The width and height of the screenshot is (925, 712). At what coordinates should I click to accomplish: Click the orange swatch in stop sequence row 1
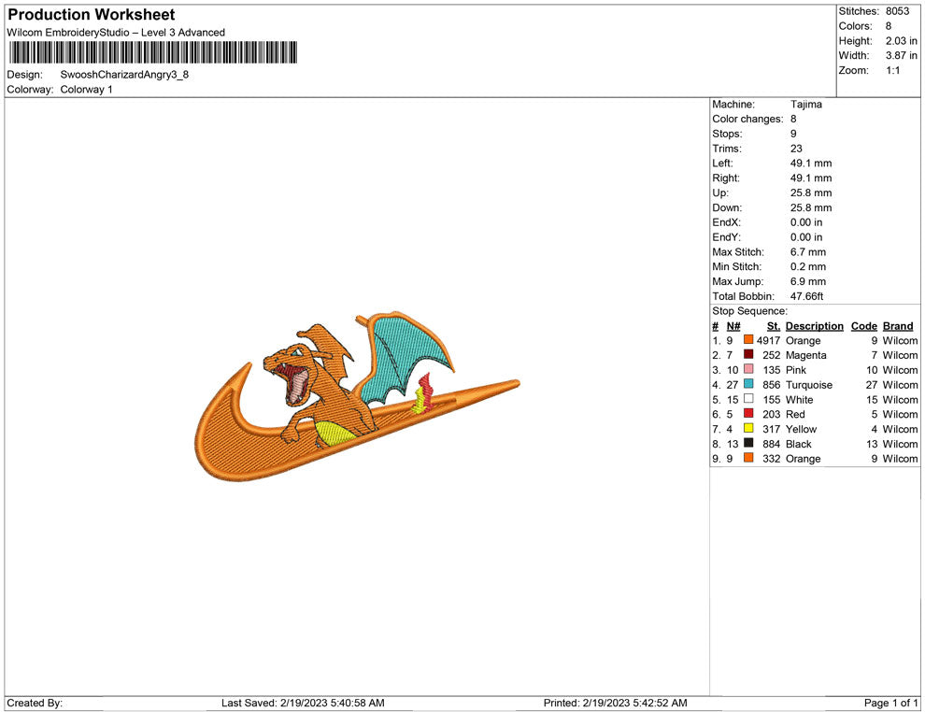tap(748, 341)
